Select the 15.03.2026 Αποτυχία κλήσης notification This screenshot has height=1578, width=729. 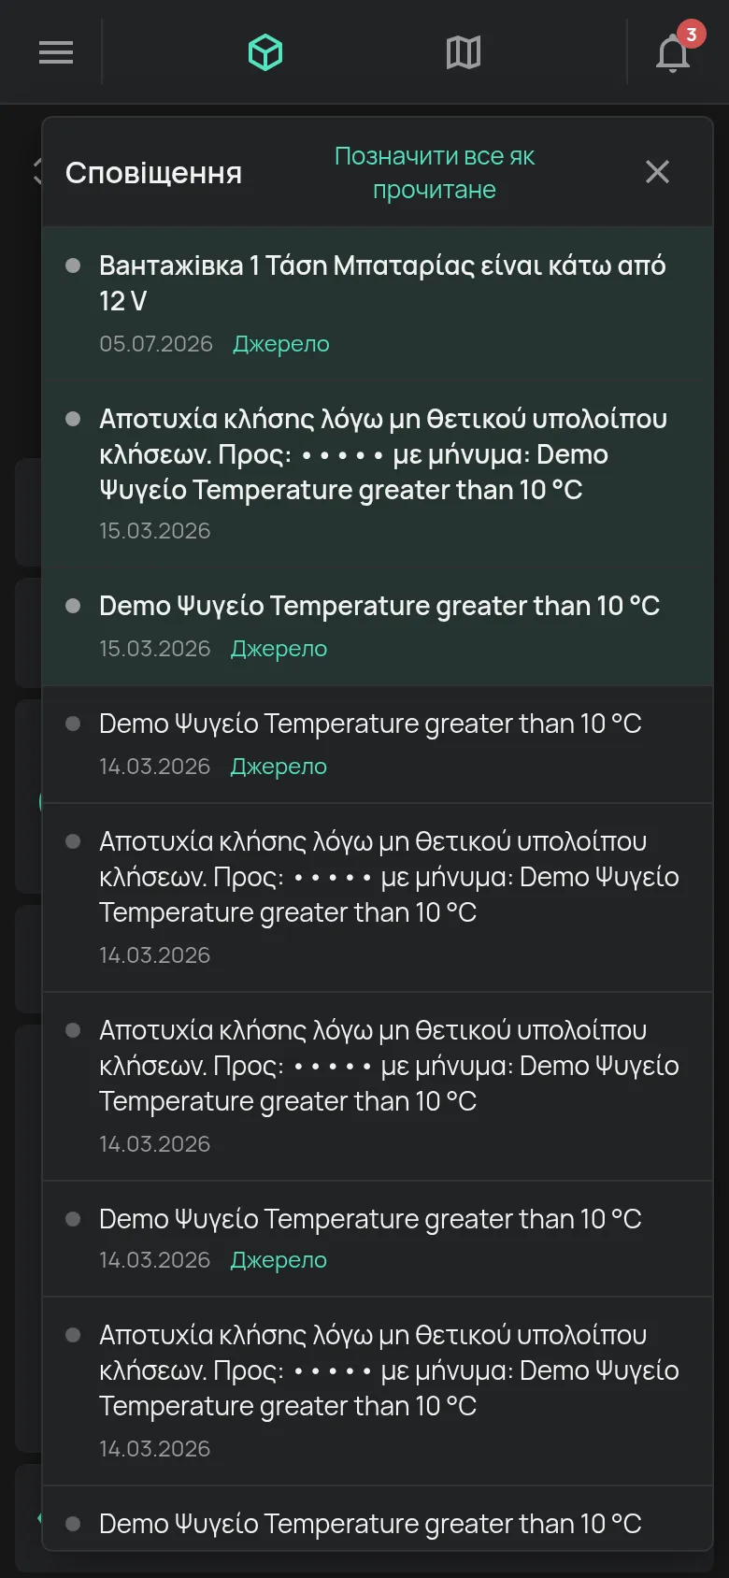point(378,474)
